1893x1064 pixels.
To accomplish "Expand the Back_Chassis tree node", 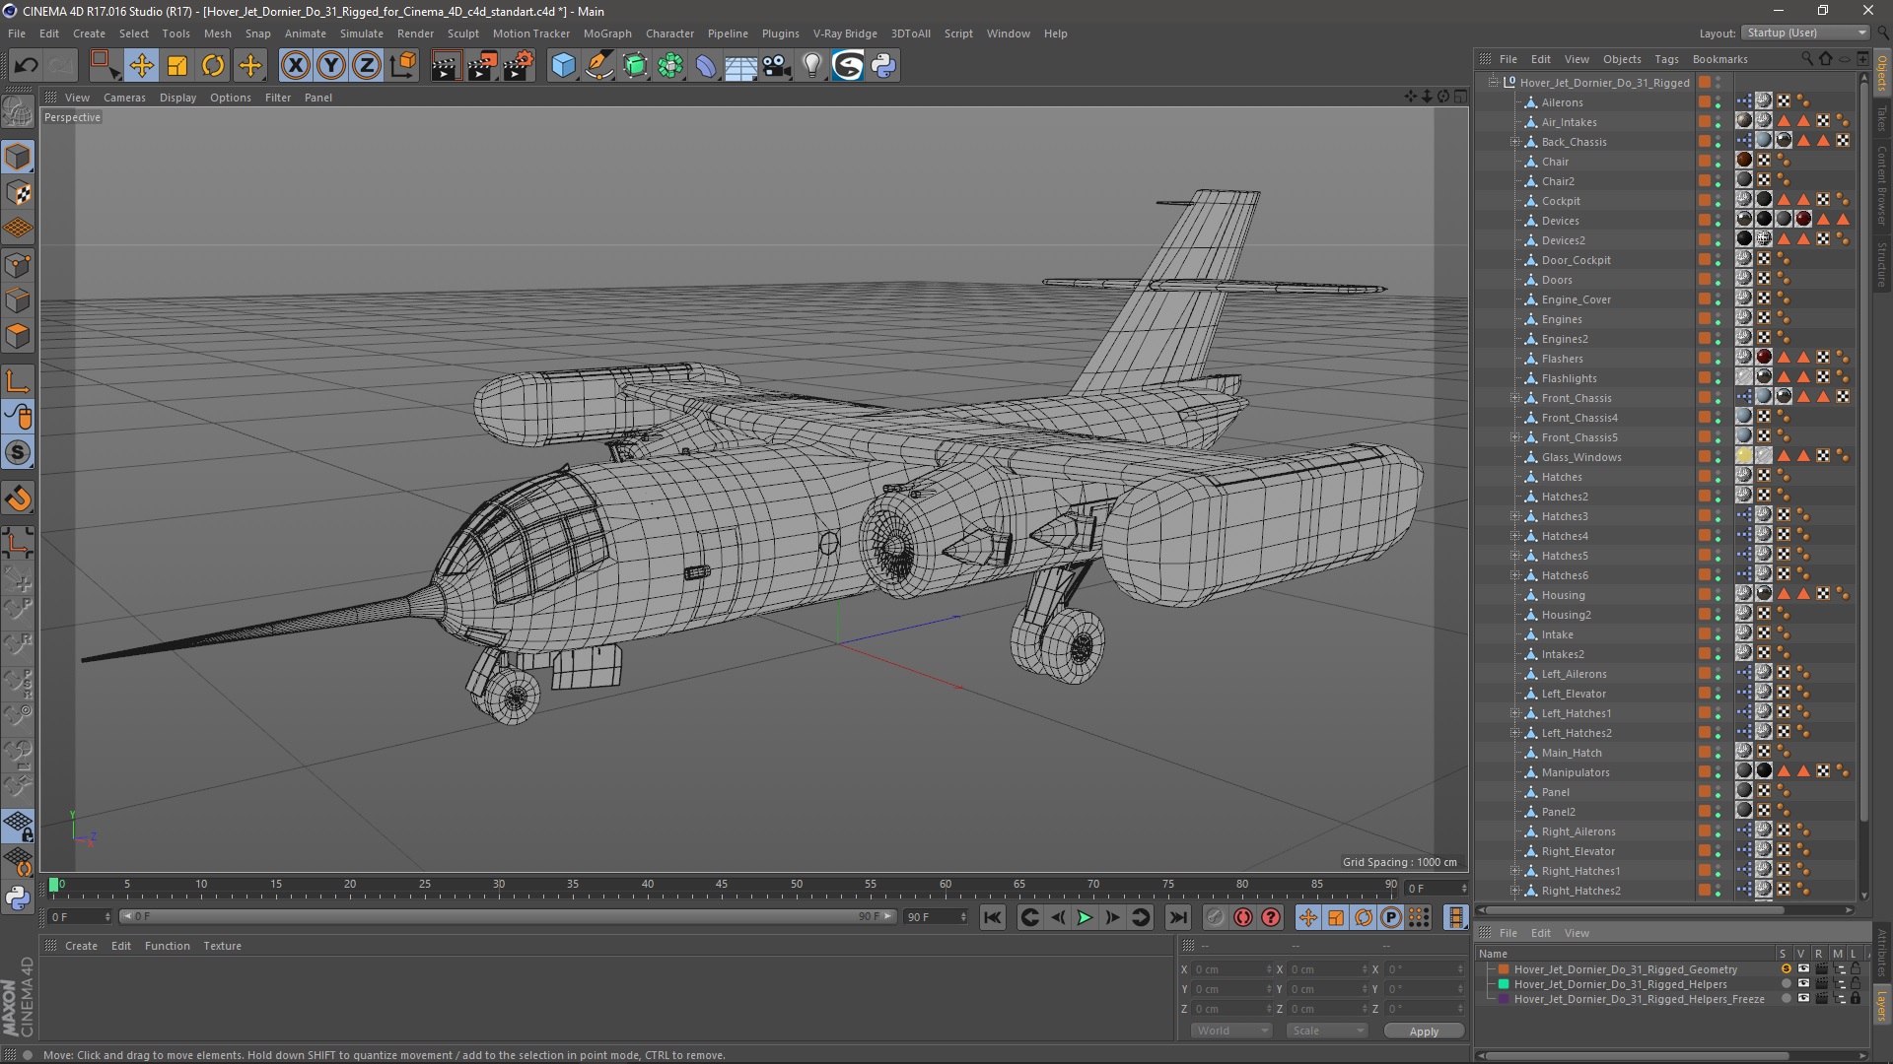I will pyautogui.click(x=1515, y=142).
